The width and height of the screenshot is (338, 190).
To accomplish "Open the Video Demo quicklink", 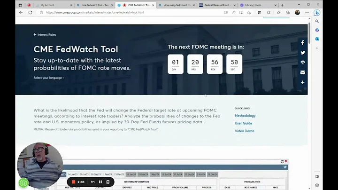I will point(245,131).
